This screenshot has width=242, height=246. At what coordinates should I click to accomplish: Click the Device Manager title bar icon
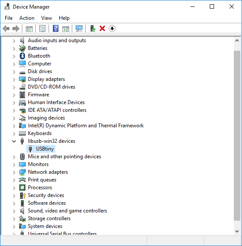7,6
